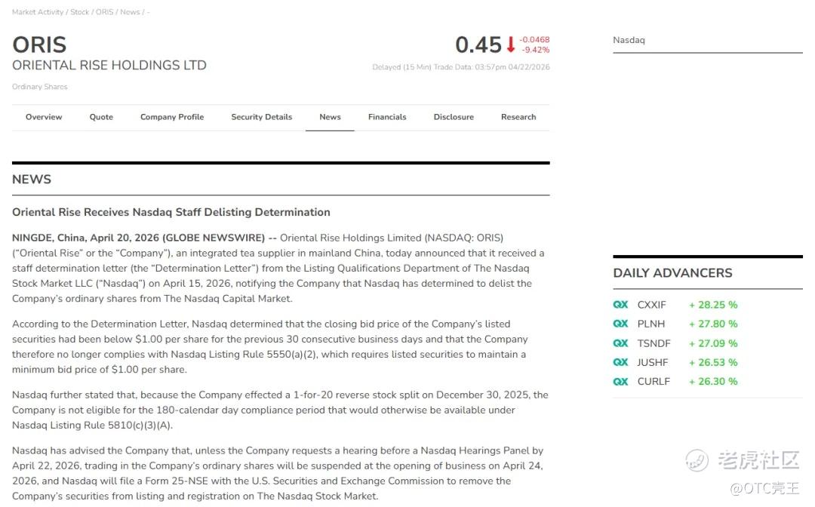
Task: Click the ORIS ticker heading
Action: click(x=39, y=45)
